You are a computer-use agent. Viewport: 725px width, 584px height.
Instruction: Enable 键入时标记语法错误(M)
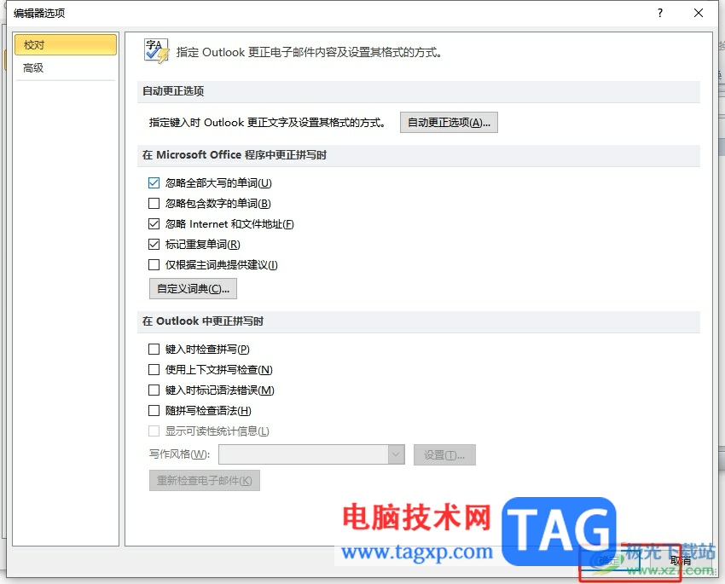pos(154,390)
